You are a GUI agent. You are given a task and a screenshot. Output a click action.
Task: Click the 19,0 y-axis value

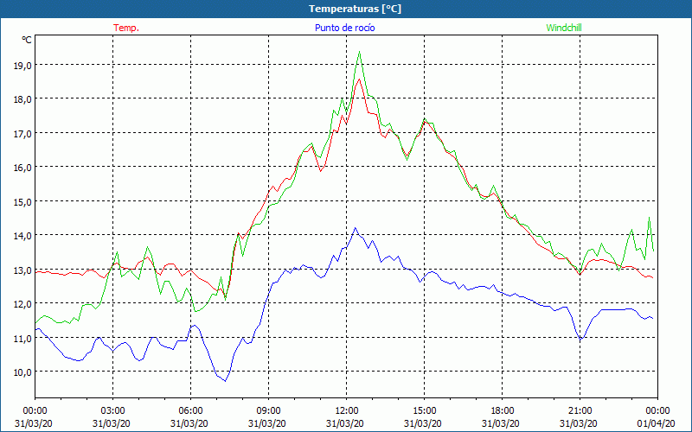22,66
